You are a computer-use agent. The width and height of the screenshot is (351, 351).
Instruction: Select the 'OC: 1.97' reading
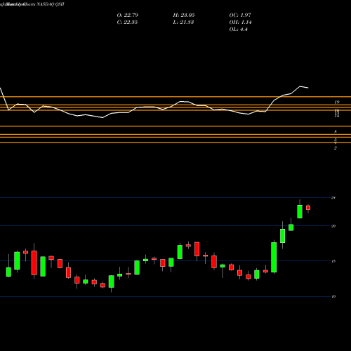[x=240, y=15]
